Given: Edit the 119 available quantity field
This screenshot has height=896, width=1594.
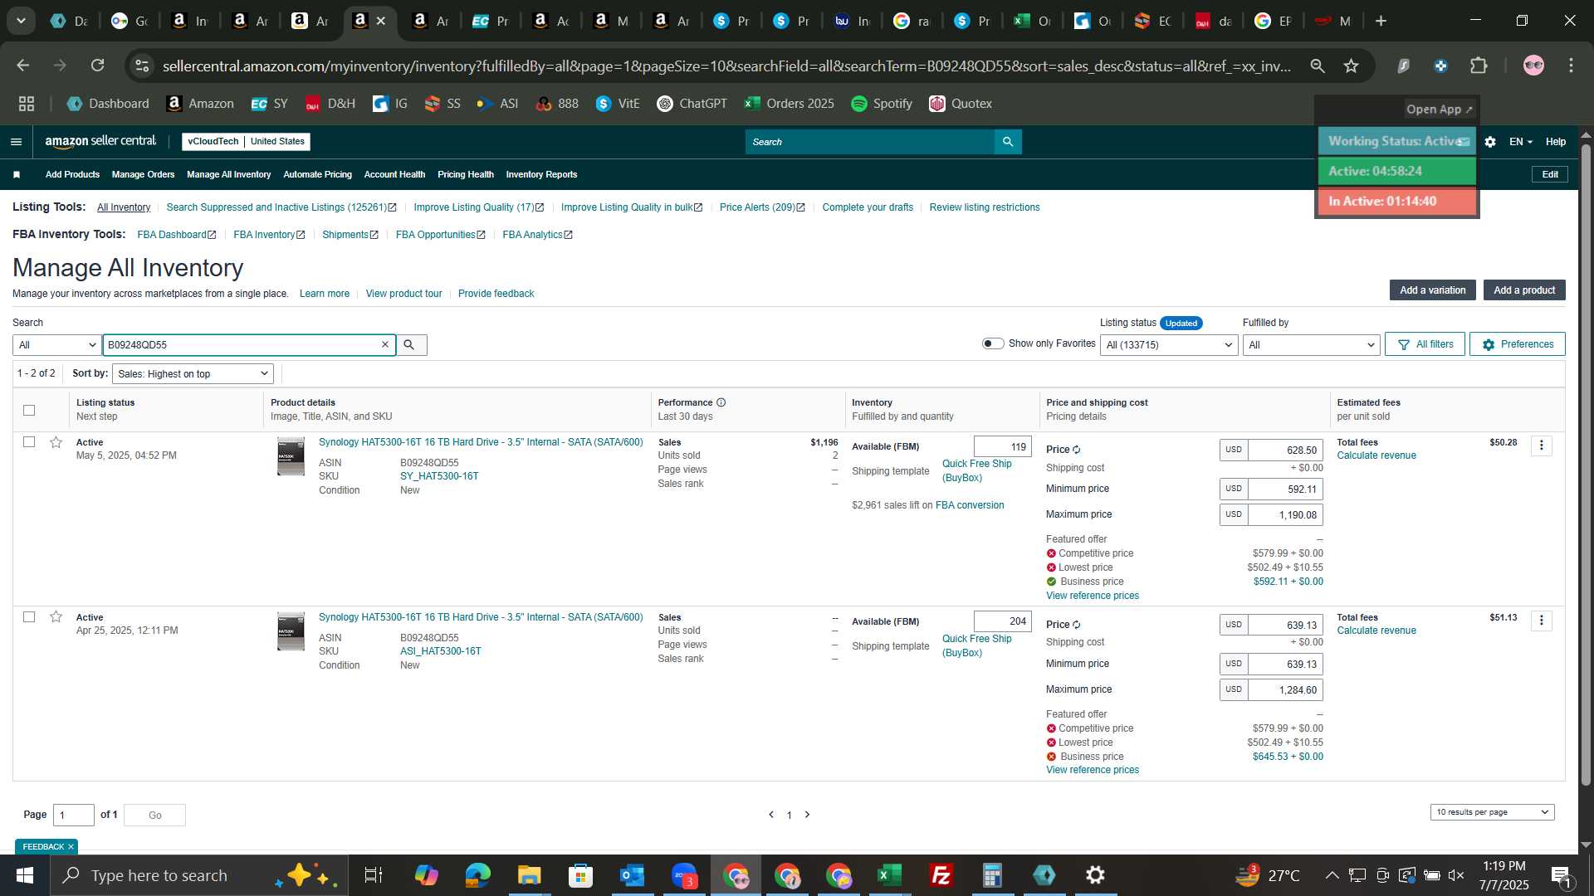Looking at the screenshot, I should click(x=1003, y=447).
